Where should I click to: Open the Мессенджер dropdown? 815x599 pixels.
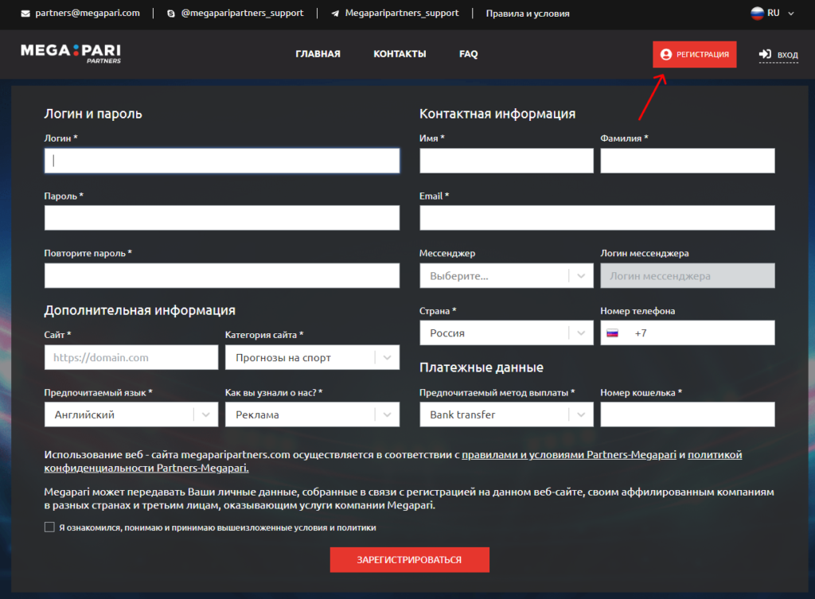[506, 276]
